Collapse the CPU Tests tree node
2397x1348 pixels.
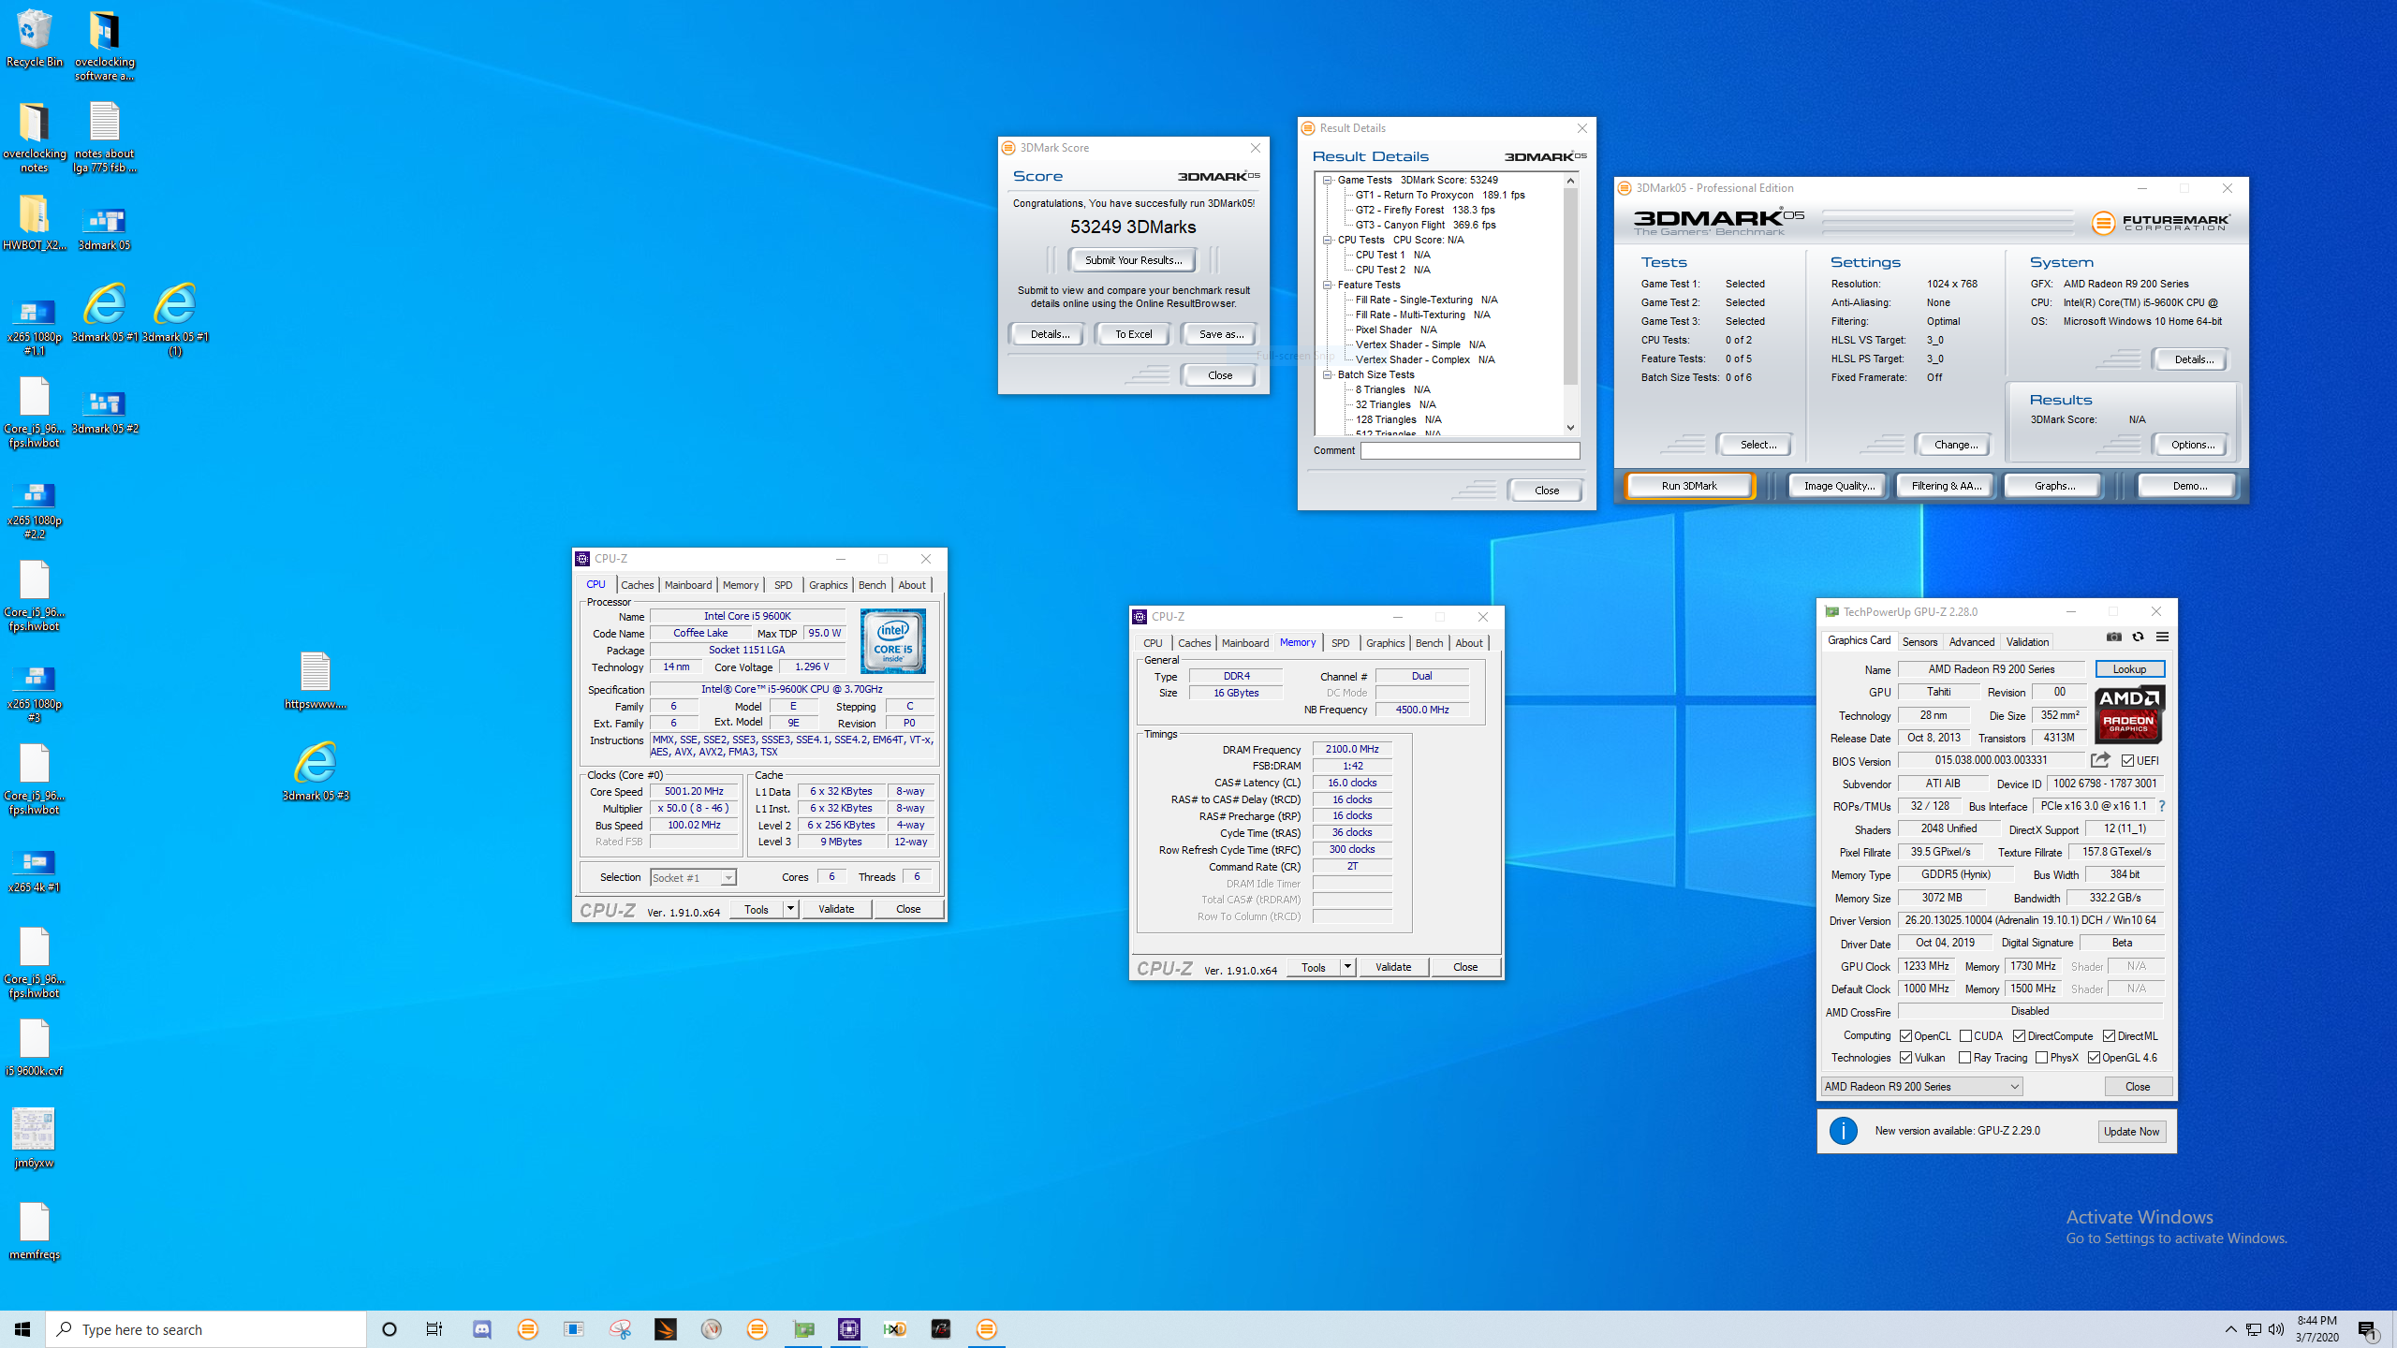tap(1327, 240)
